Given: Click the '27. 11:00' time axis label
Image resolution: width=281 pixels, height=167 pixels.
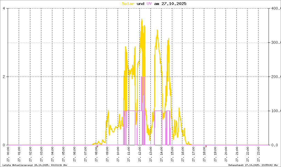Looking at the screenshot, I should point(129,154).
